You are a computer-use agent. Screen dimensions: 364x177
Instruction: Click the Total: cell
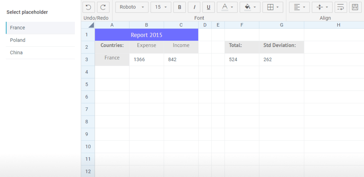coord(242,47)
